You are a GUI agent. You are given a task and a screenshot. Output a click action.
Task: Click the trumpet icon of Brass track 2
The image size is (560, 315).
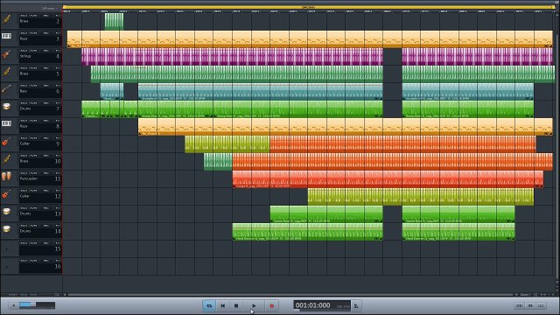click(x=6, y=19)
